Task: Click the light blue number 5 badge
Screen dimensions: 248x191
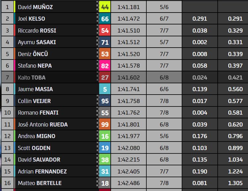Action: click(x=105, y=89)
